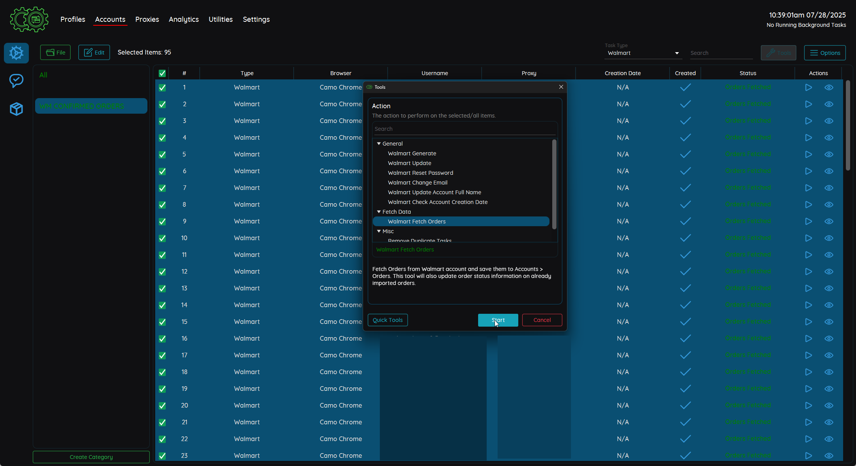Uncheck the checkbox for row 4

pos(162,138)
